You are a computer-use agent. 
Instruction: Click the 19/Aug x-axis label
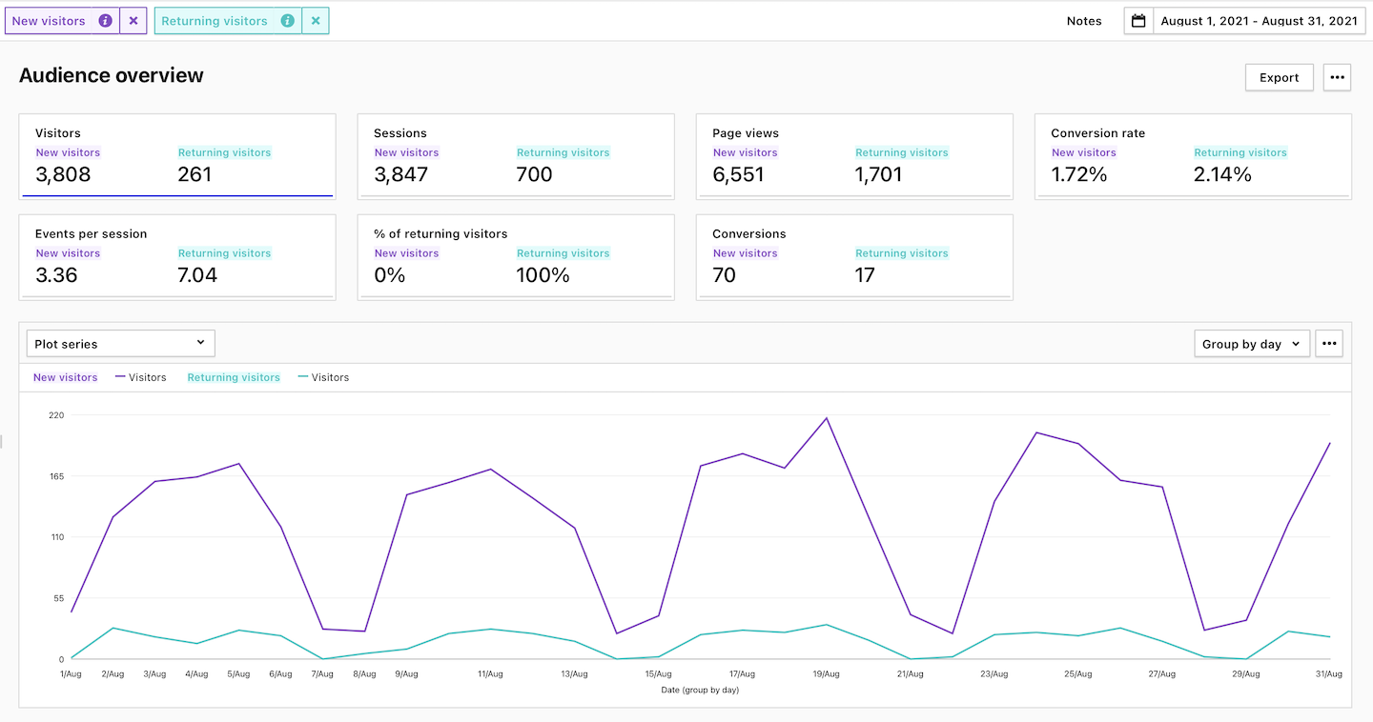pos(826,674)
